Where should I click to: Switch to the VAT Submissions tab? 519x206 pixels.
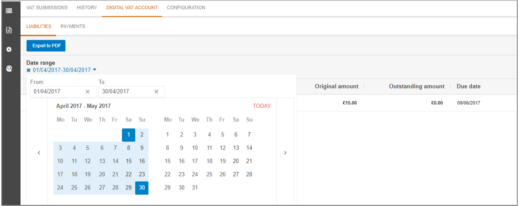tap(47, 8)
